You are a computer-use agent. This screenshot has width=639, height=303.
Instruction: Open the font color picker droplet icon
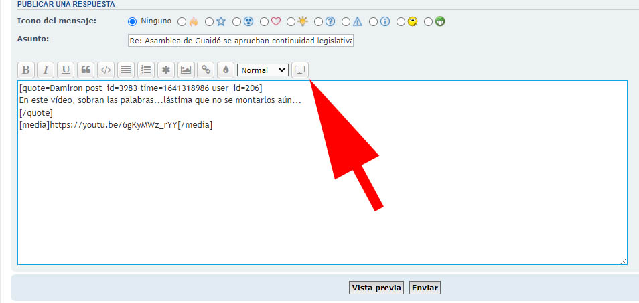(226, 70)
